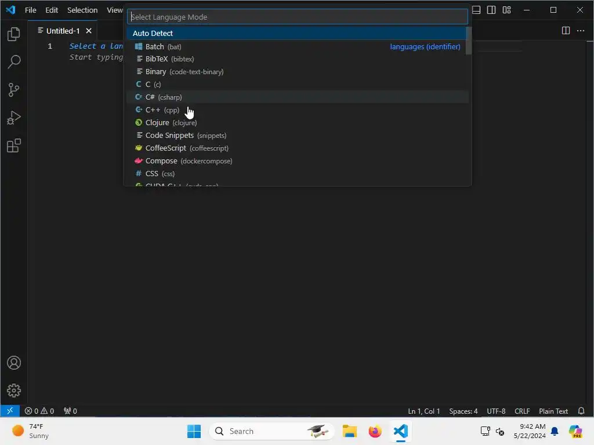
Task: Open the editor More Actions ellipsis
Action: point(580,31)
